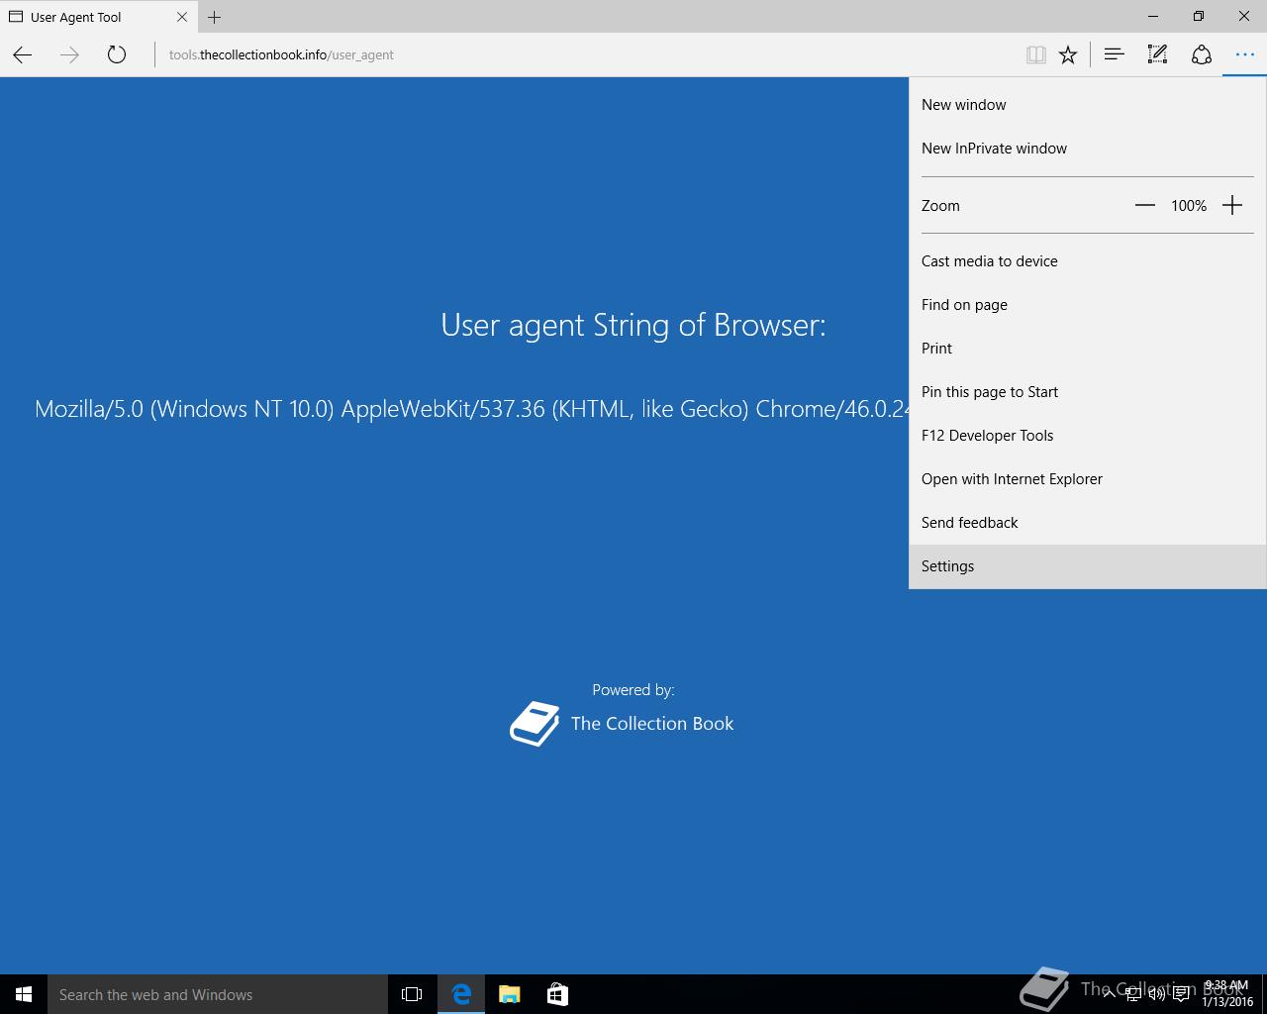Click the address bar URL
Screen dimensions: 1267x1014
click(281, 55)
